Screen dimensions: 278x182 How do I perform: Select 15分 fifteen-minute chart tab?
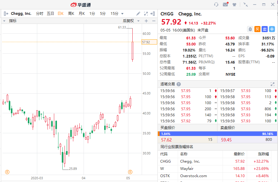114,14
